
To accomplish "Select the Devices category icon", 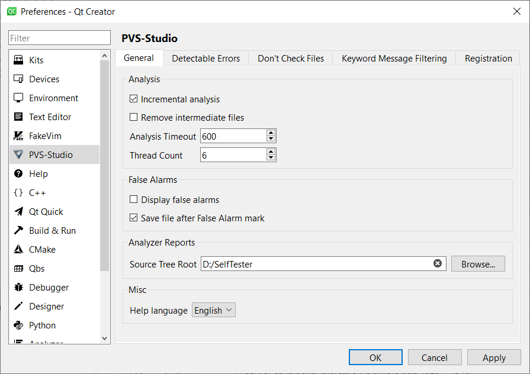I will (x=18, y=79).
